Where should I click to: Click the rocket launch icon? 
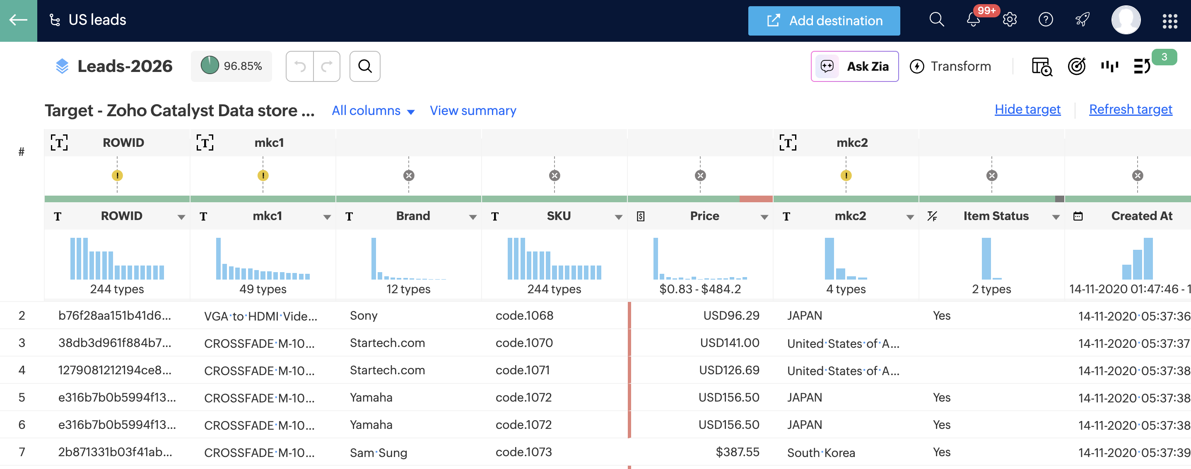point(1082,20)
